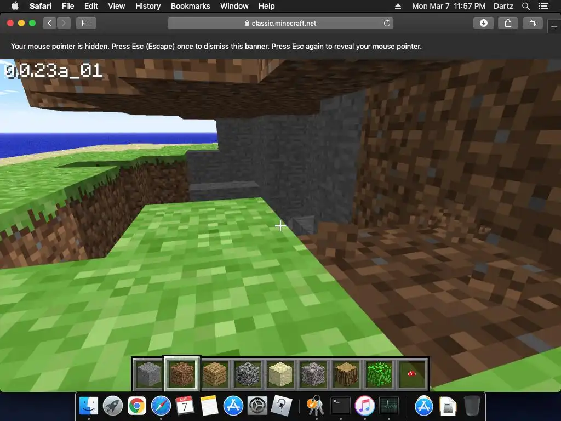
Task: Go back with Safari's back arrow
Action: pyautogui.click(x=50, y=23)
